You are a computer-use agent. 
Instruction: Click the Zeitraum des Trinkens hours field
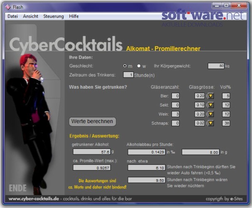pyautogui.click(x=128, y=75)
